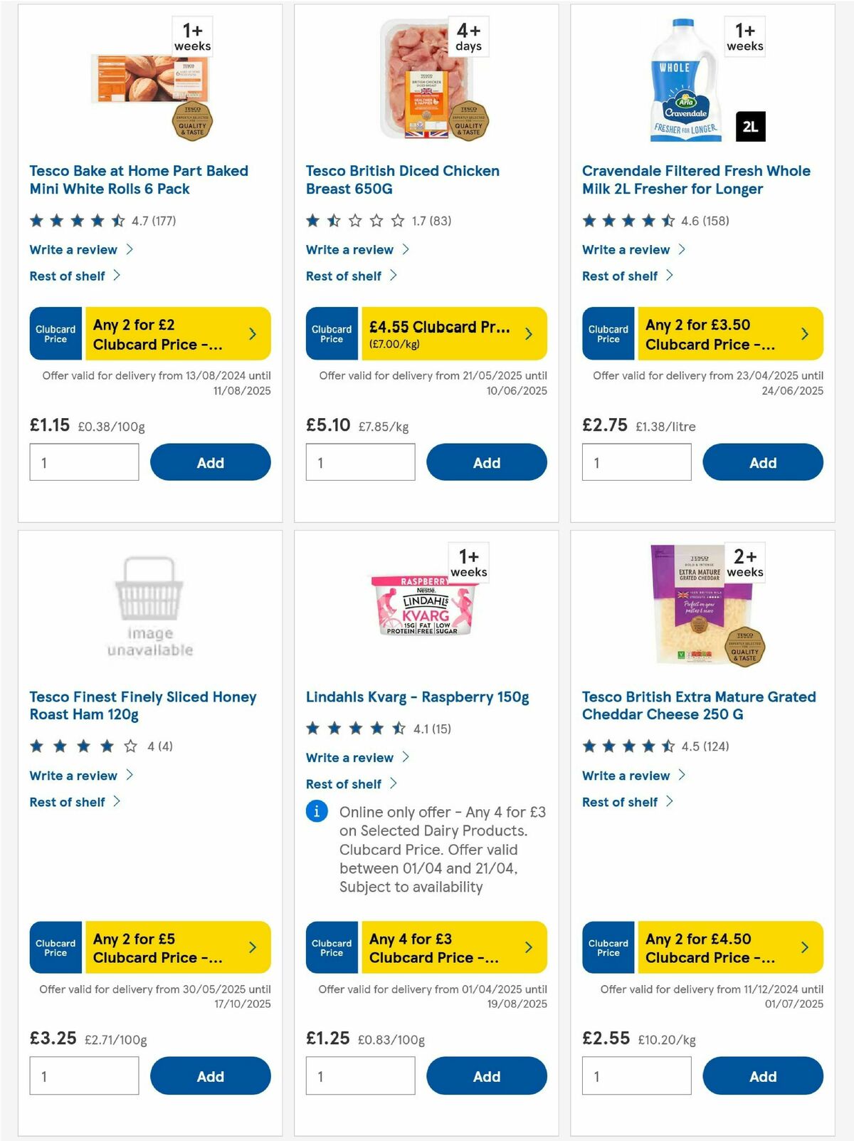Click the Clubcard Price badge on the milk offer

608,333
